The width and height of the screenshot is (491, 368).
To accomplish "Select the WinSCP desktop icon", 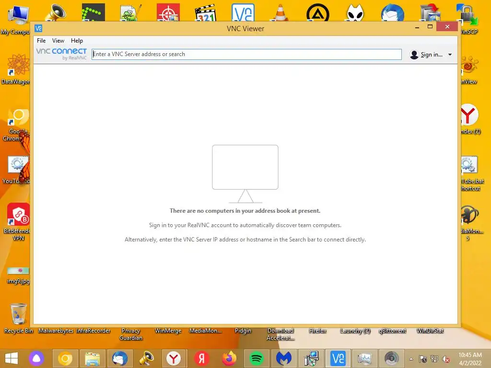I will pos(468,19).
